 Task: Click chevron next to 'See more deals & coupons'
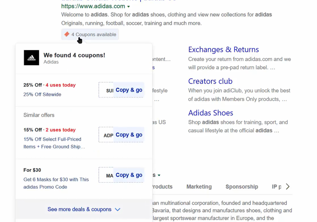tap(118, 209)
